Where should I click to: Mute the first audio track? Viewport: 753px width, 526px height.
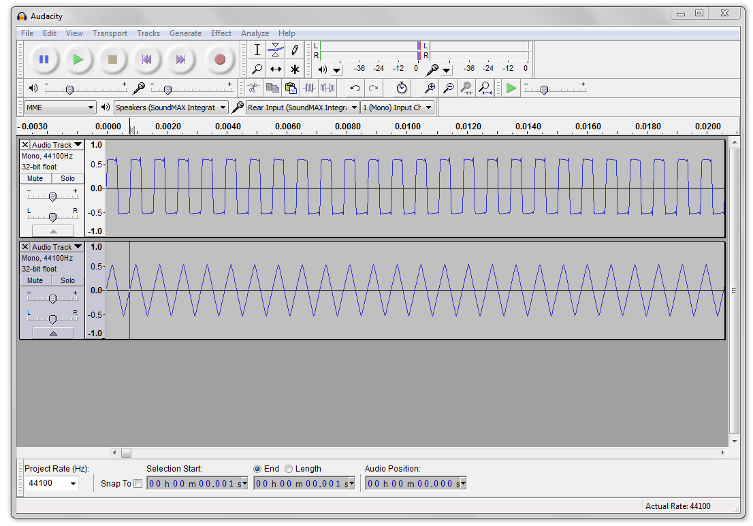(35, 178)
